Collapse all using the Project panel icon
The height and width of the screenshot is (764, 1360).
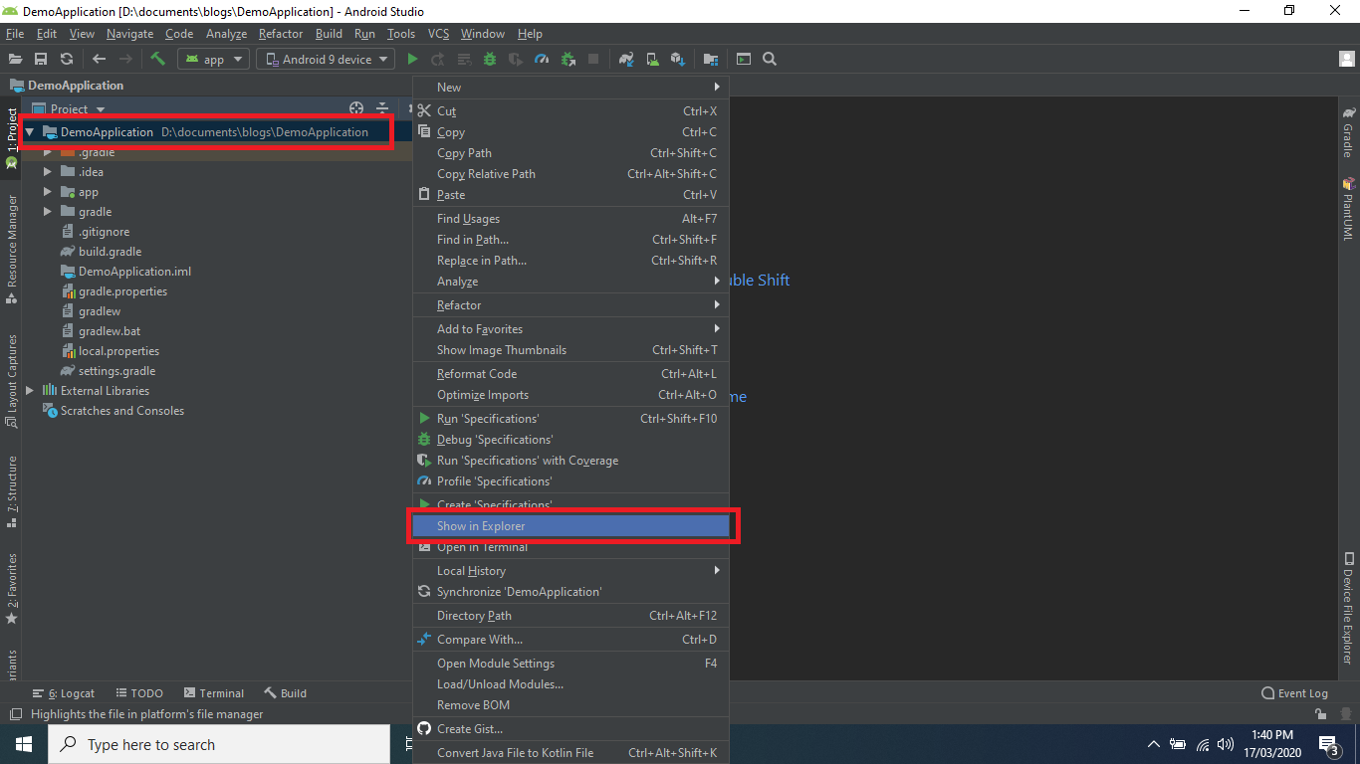382,108
